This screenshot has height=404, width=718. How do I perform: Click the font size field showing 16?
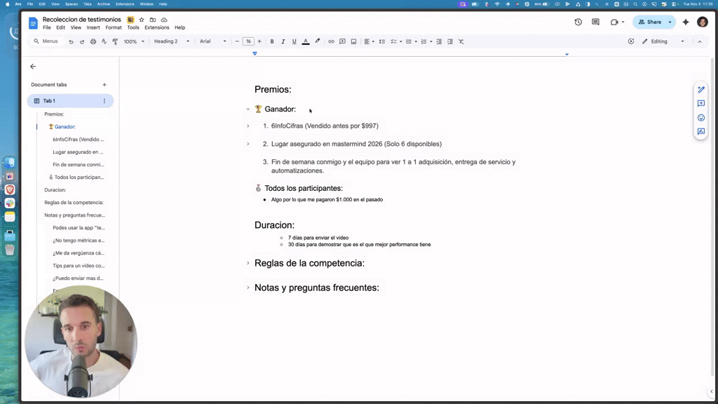(x=248, y=41)
